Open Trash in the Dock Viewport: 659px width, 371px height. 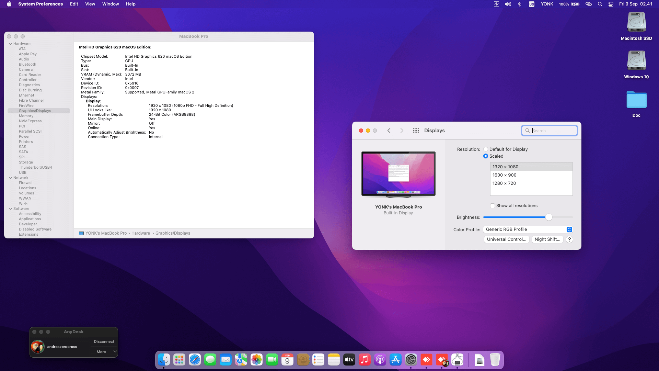tap(495, 360)
